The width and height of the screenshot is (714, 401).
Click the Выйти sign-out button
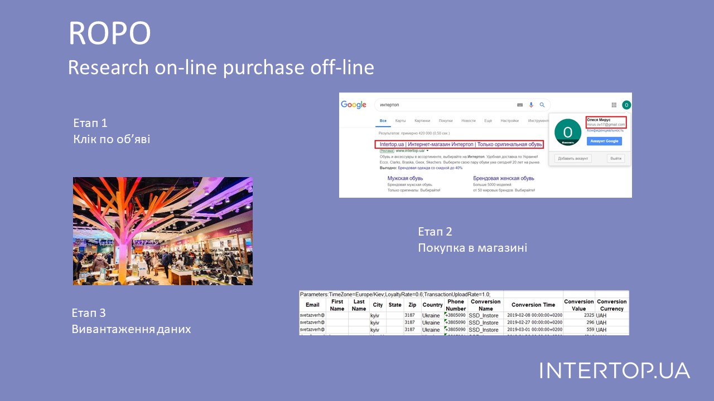(616, 159)
